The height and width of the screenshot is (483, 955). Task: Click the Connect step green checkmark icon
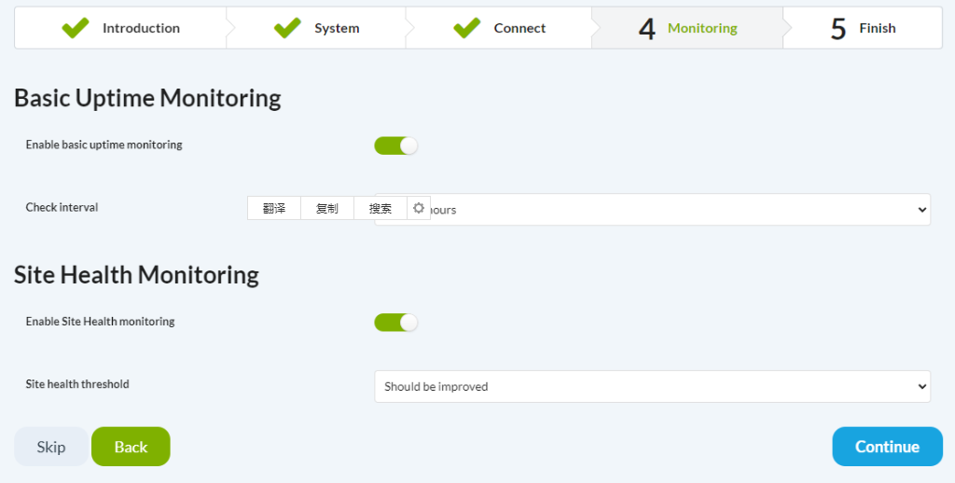(466, 28)
